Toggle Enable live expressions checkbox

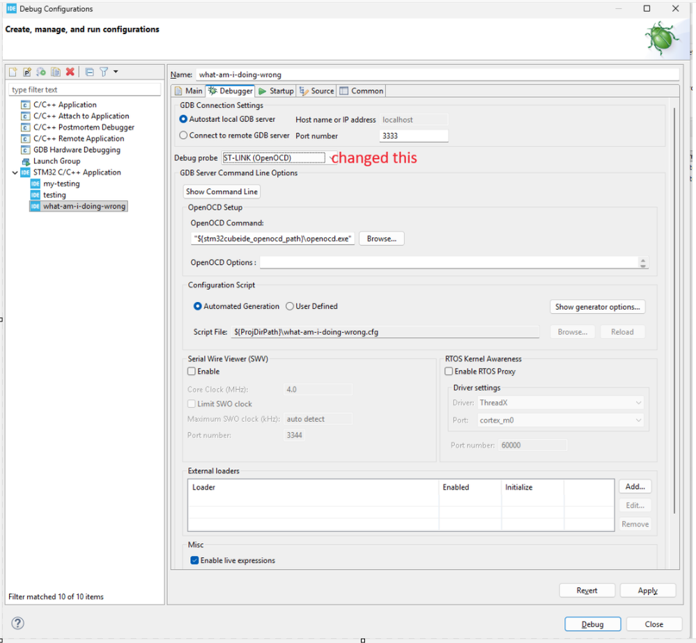coord(194,560)
